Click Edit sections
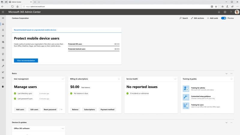The height and width of the screenshot is (135, 240). [197, 18]
